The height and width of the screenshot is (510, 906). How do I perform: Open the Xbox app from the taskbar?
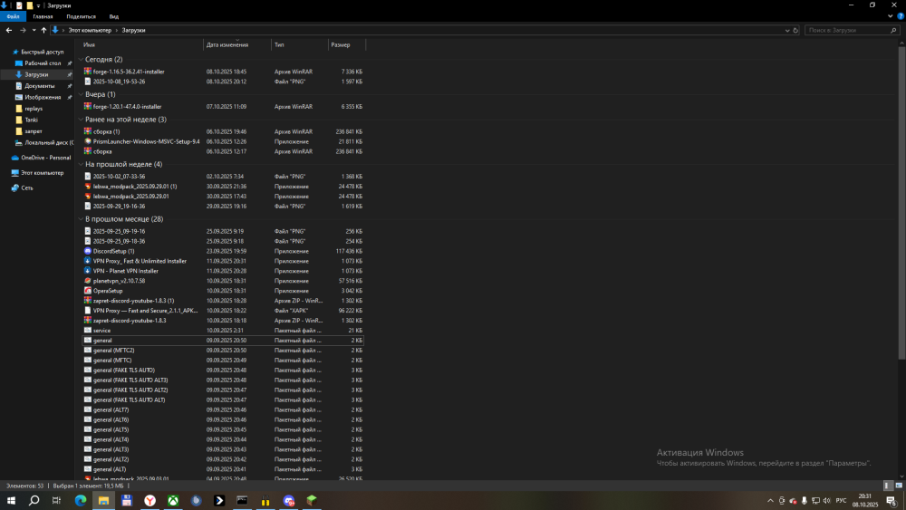coord(173,500)
